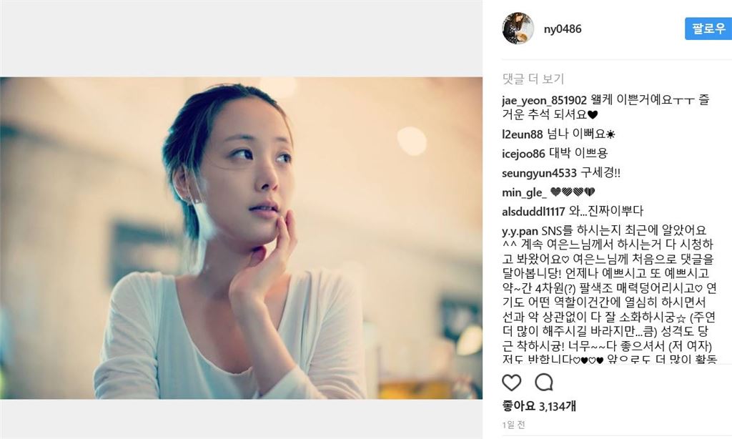This screenshot has height=439, width=732.
Task: Click the sun emoji in l2eun88's comment
Action: [610, 134]
